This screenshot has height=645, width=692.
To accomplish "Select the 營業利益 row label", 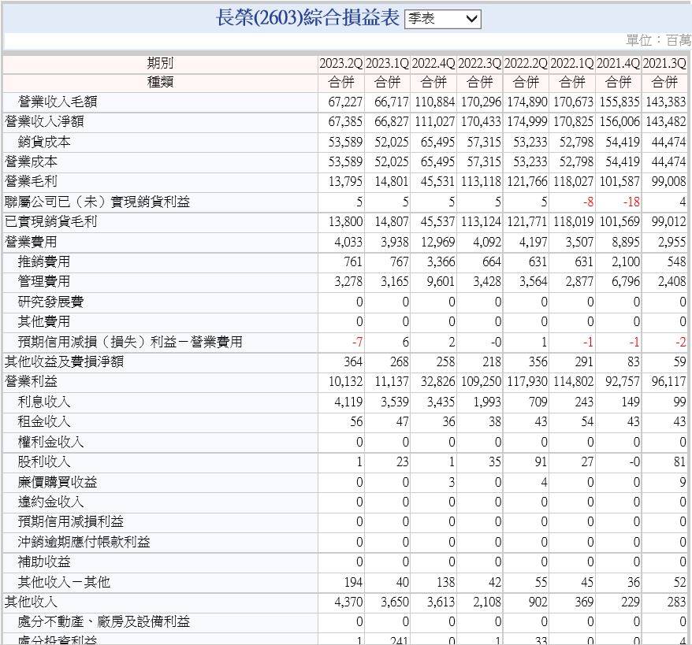I will (31, 381).
